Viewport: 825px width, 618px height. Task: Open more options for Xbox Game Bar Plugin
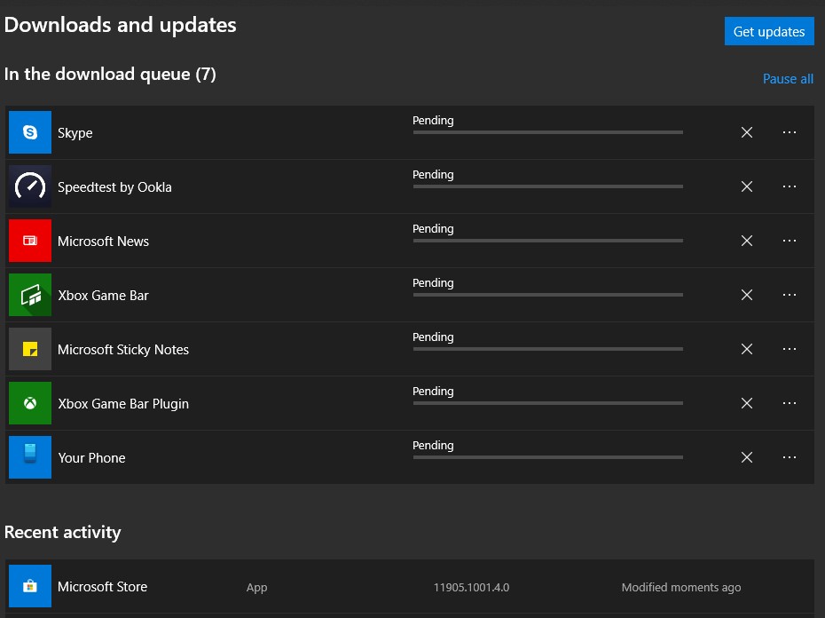click(790, 403)
